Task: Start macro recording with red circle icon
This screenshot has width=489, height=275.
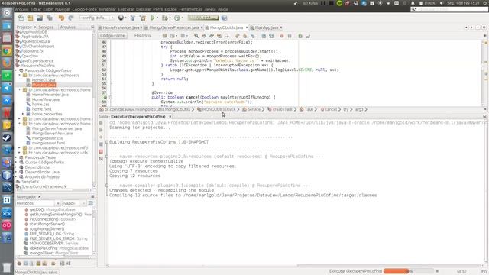Action: point(282,36)
